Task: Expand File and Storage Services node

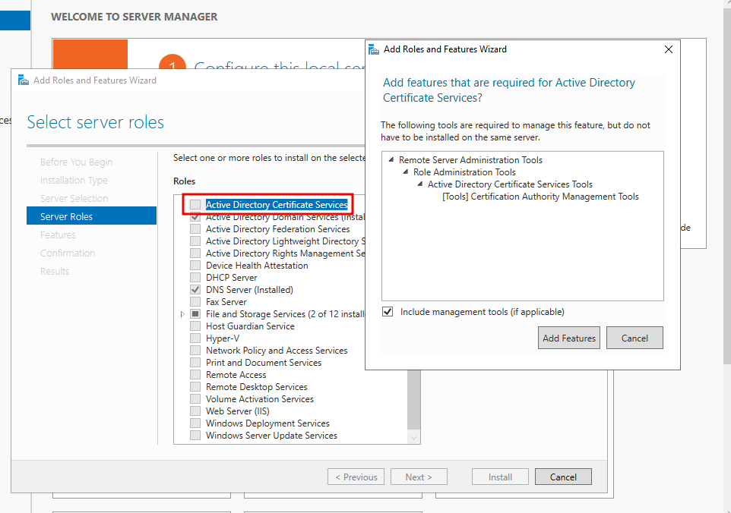Action: (x=182, y=314)
